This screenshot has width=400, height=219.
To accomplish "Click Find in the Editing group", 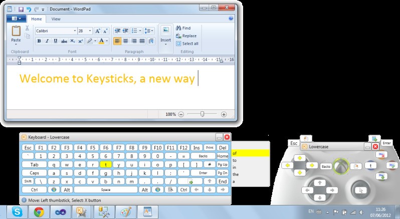I will tap(183, 28).
